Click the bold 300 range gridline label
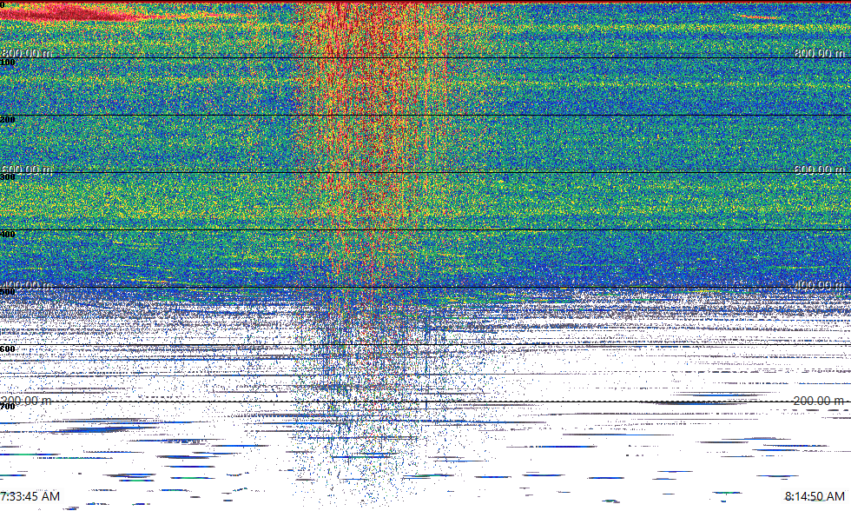The image size is (851, 511). 8,177
